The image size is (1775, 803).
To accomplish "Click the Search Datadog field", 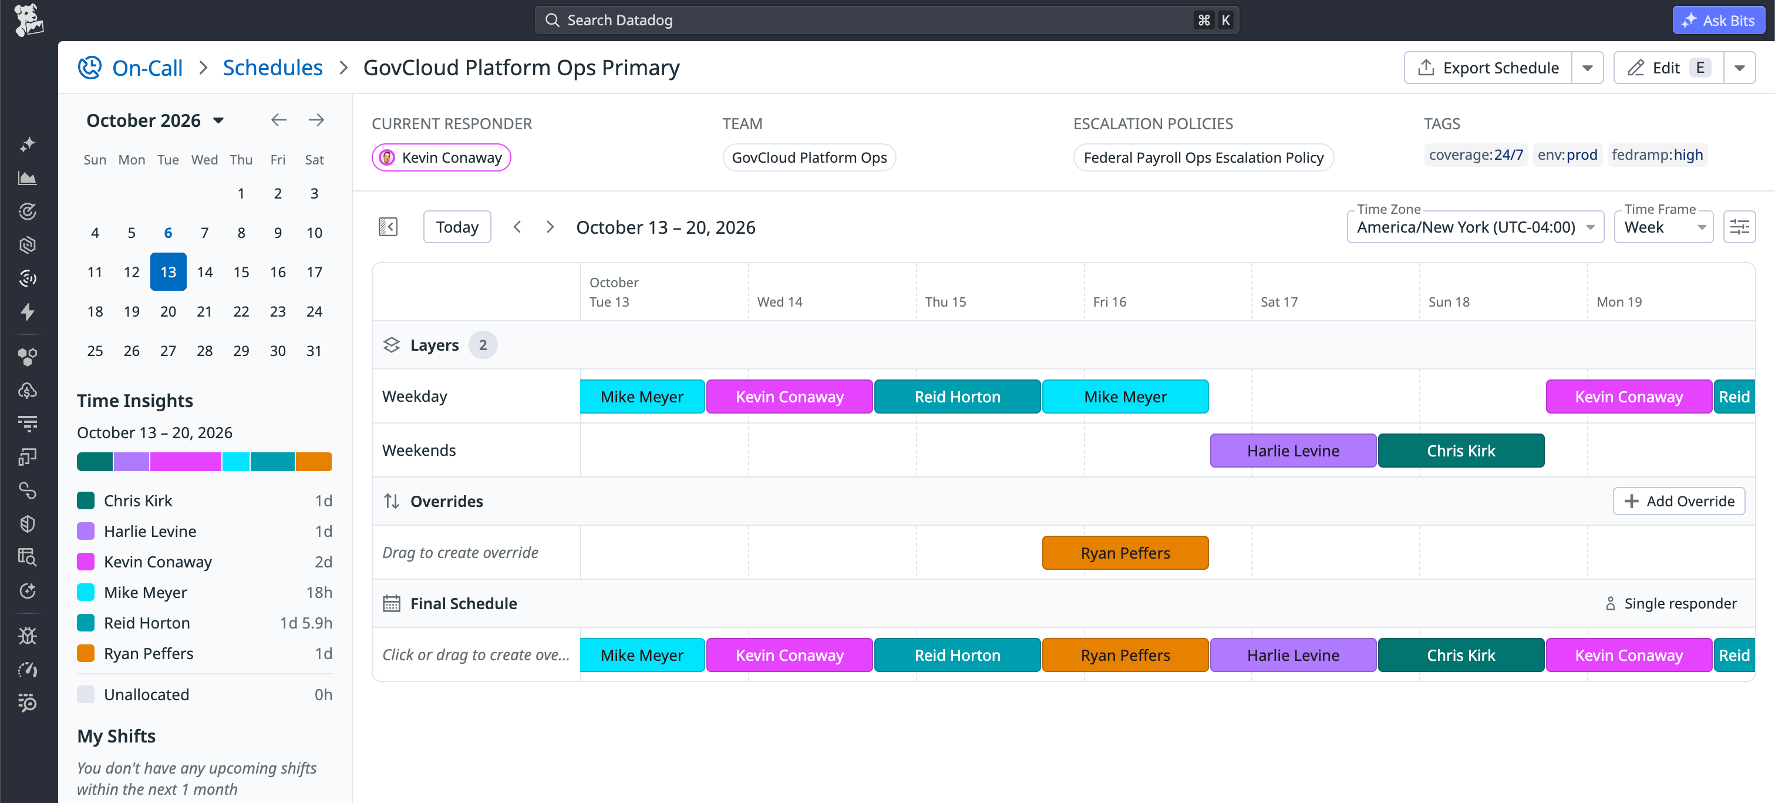I will (886, 20).
